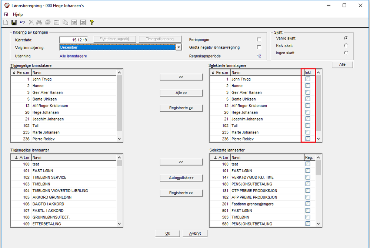370x248 pixels.
Task: Check Reg. box for 147 VERKTØYGODTGJ. TIME
Action: click(x=308, y=177)
